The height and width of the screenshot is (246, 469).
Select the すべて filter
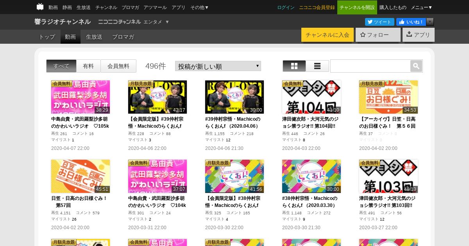tap(61, 66)
